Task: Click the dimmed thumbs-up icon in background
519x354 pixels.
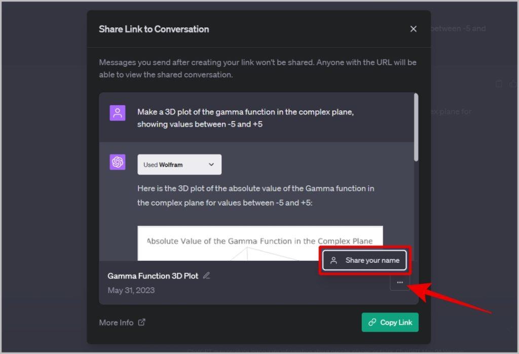Action: click(x=513, y=84)
